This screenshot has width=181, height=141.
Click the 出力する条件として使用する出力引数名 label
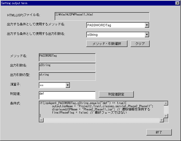(36, 34)
